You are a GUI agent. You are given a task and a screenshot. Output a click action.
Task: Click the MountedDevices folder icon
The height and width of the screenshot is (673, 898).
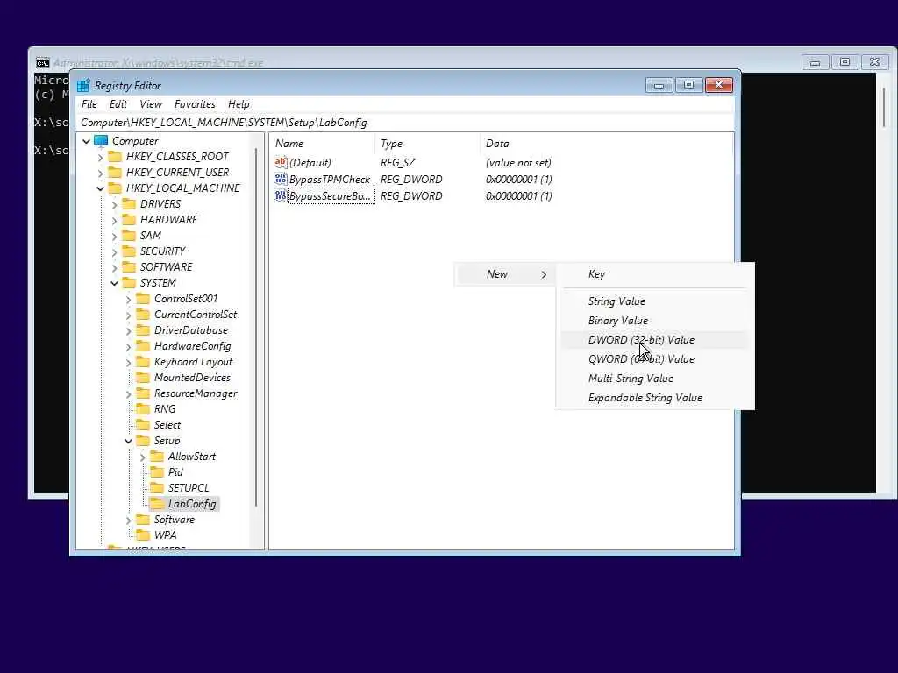(143, 378)
